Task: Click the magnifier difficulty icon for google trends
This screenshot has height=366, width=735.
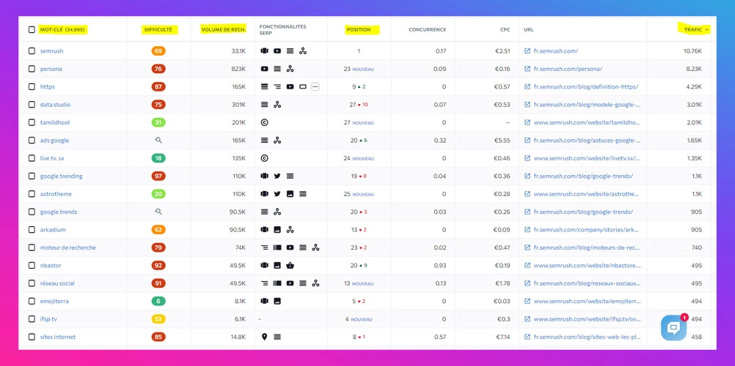Action: click(x=158, y=212)
